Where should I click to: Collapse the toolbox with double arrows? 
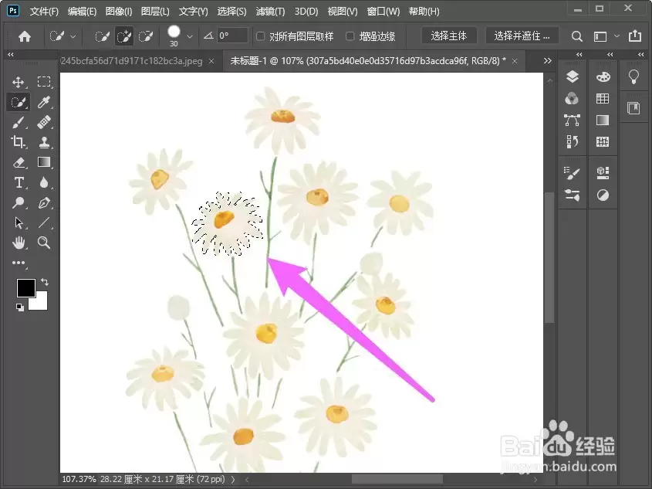[x=10, y=54]
